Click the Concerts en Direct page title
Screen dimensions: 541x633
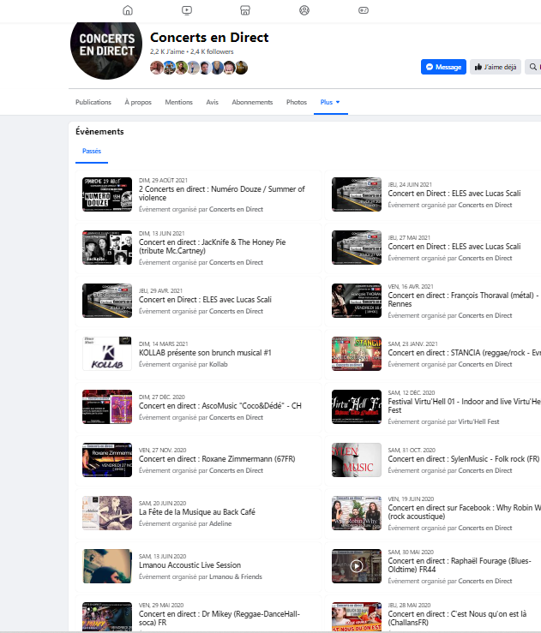coord(209,37)
